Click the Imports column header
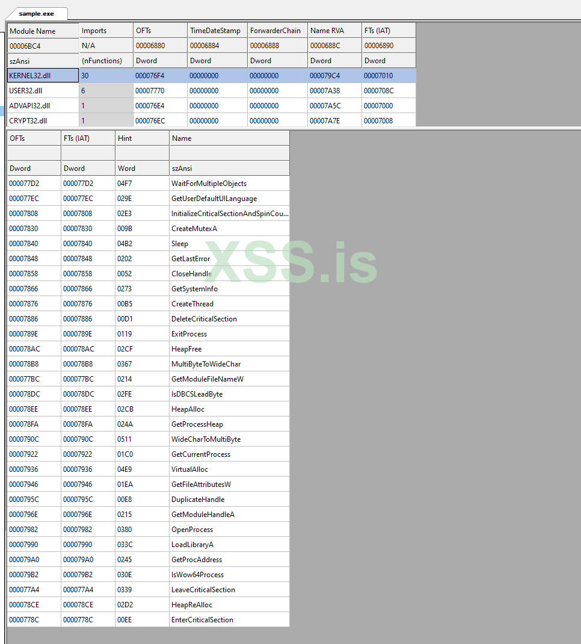The height and width of the screenshot is (644, 581). (x=106, y=31)
